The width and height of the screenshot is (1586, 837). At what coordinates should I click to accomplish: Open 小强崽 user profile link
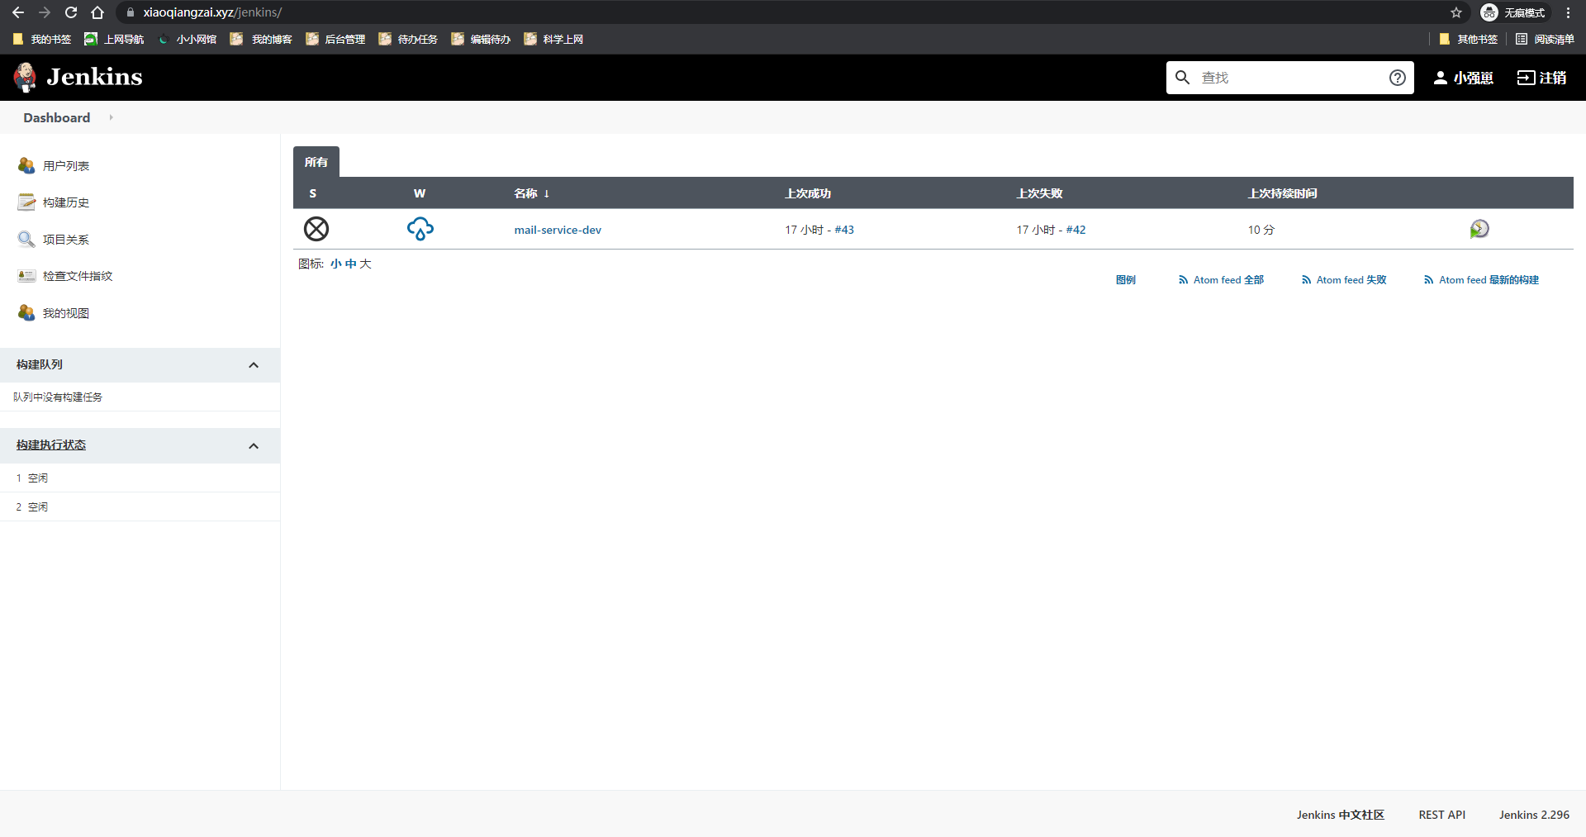point(1474,78)
